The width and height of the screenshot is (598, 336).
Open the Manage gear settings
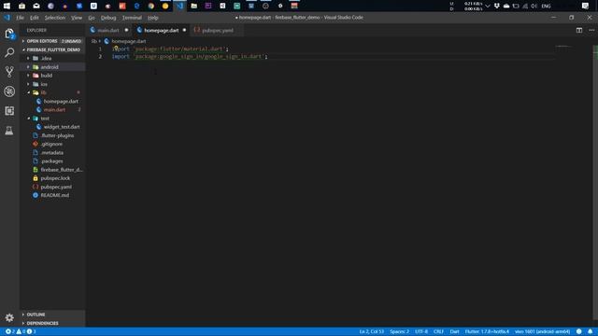coord(9,317)
